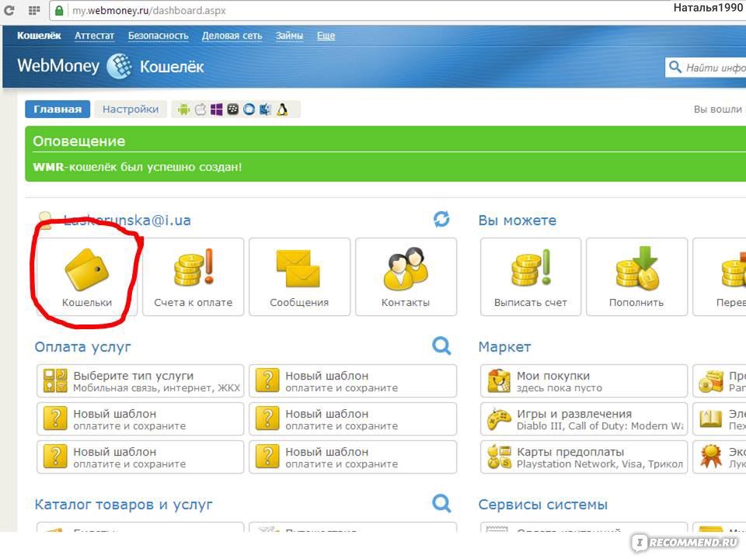Screen dimensions: 746x559
Task: Click Выберите тип услуги button
Action: 141,380
